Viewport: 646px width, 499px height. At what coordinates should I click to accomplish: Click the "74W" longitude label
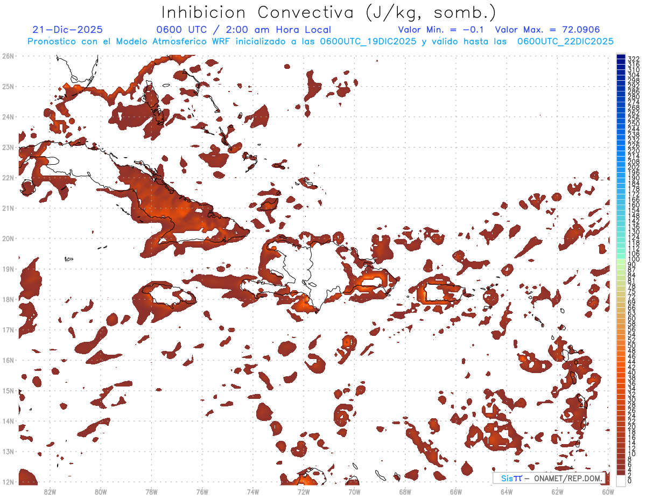click(253, 491)
